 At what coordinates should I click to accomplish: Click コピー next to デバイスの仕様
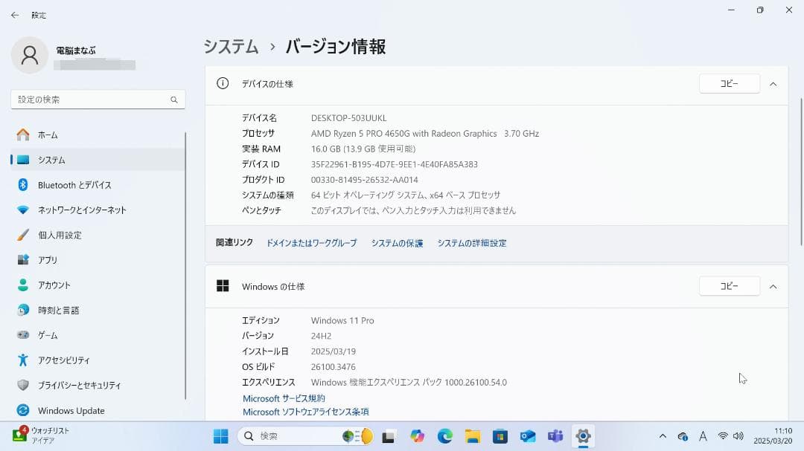coord(728,83)
